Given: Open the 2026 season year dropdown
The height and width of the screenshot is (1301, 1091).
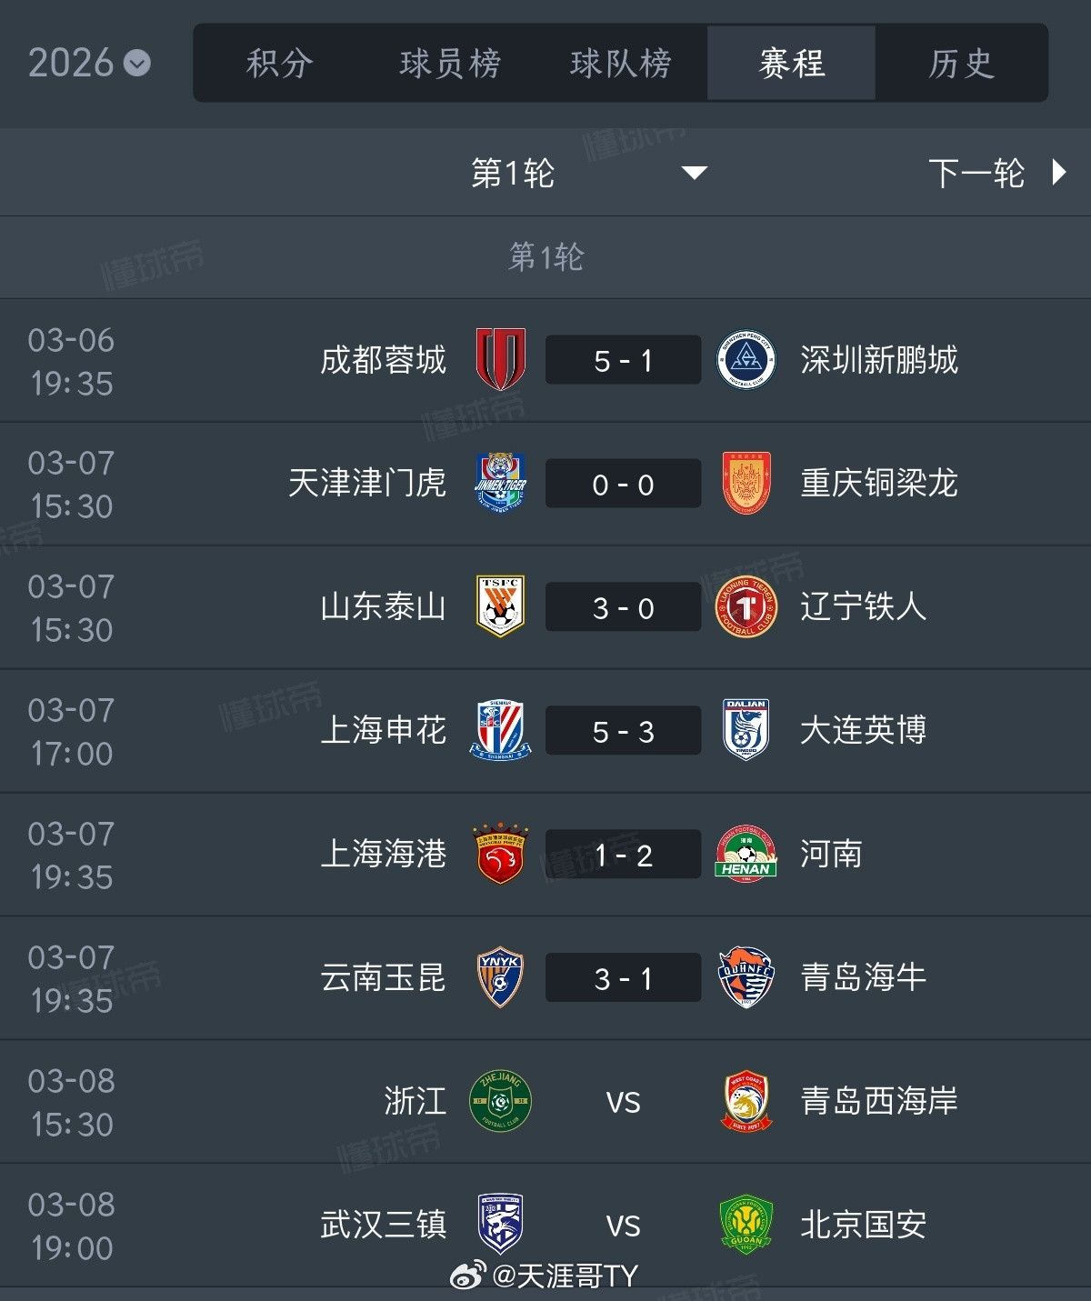Looking at the screenshot, I should (86, 62).
